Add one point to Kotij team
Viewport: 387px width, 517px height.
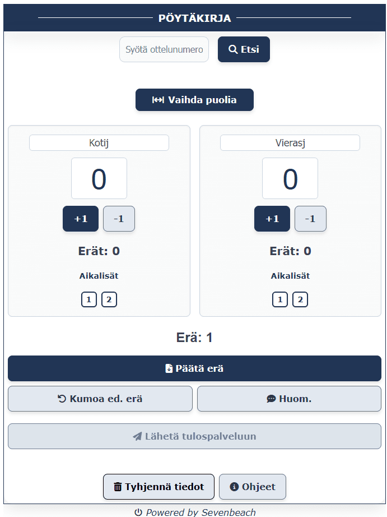[x=81, y=219]
